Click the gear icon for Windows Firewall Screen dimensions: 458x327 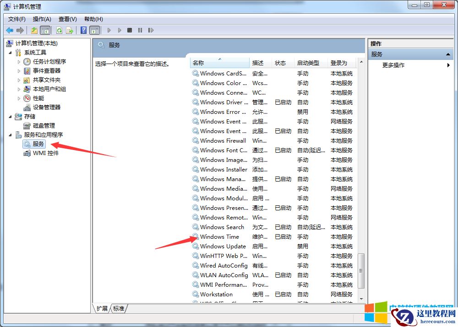(x=195, y=140)
